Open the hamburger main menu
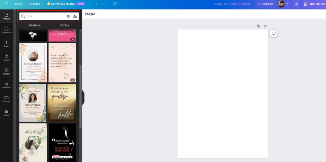326x162 pixels. pyautogui.click(x=6, y=4)
